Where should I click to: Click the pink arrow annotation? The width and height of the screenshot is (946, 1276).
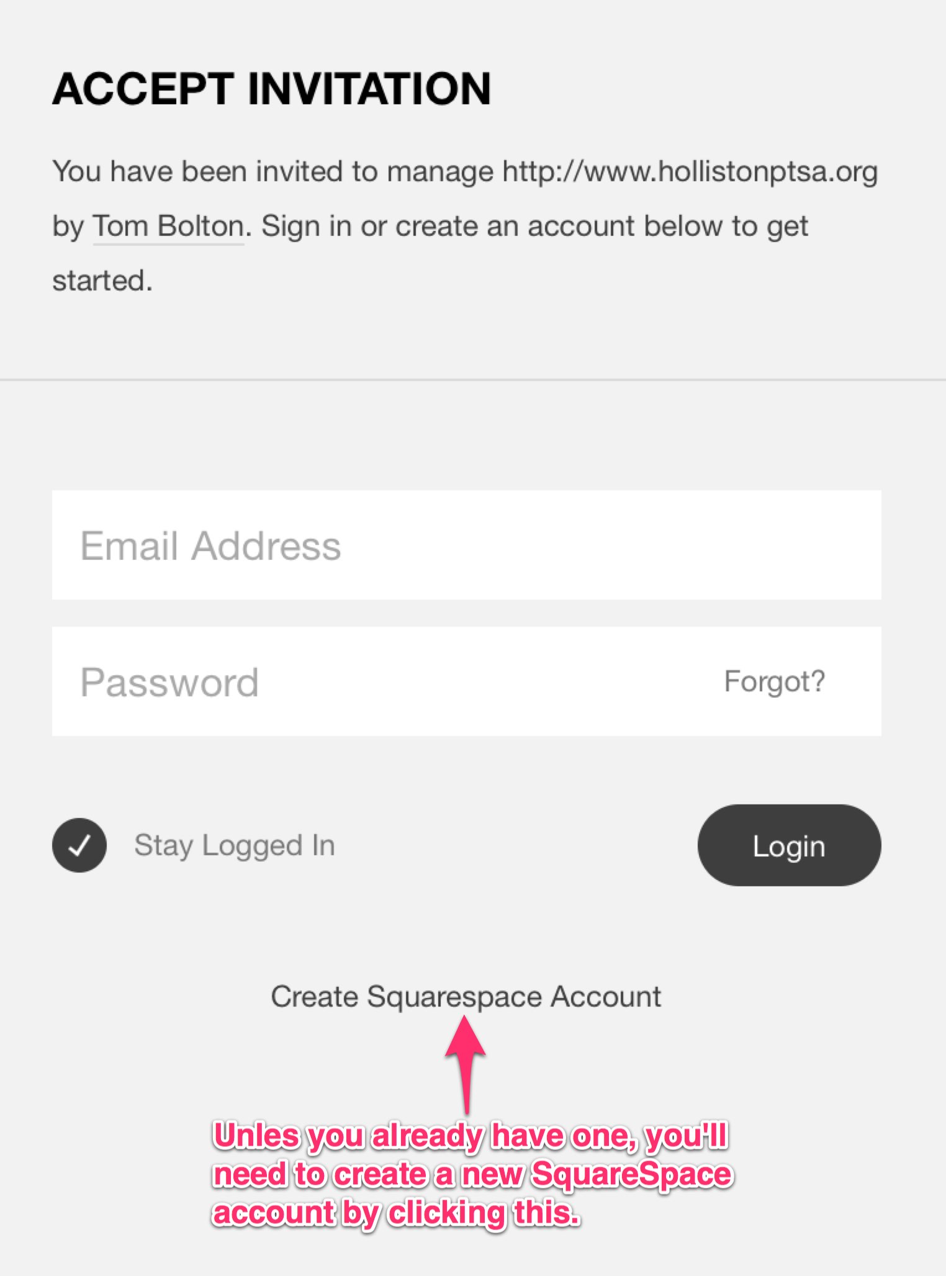466,1064
